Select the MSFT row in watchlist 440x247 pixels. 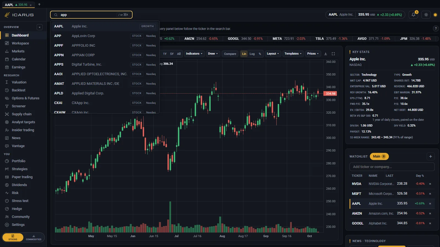click(x=392, y=194)
